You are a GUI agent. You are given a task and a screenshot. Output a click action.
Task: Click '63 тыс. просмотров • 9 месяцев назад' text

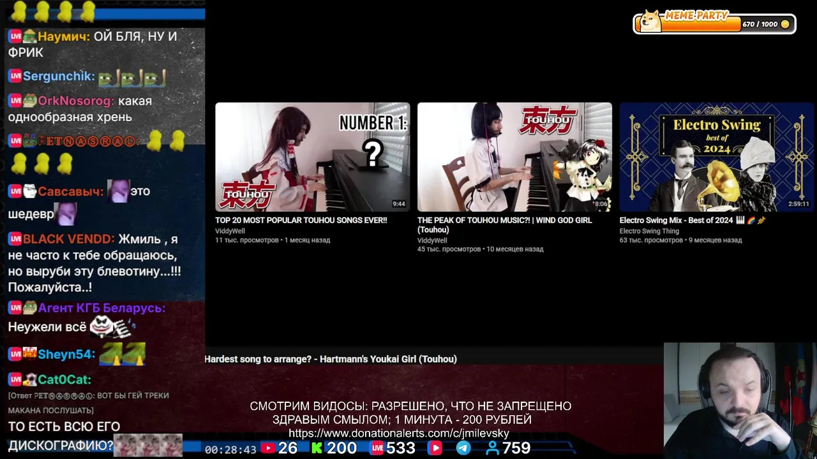point(681,240)
